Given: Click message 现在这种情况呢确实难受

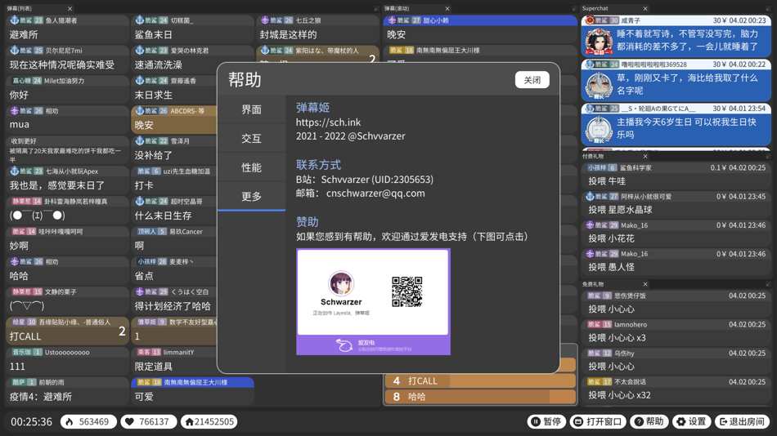Looking at the screenshot, I should pos(67,60).
